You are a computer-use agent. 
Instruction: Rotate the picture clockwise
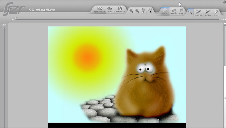pos(150,11)
